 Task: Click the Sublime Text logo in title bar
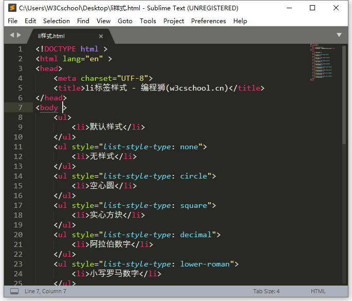[11, 8]
